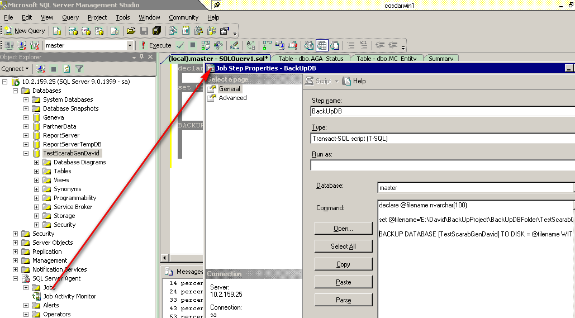Select Job Activity Monitor tree item

[x=70, y=296]
